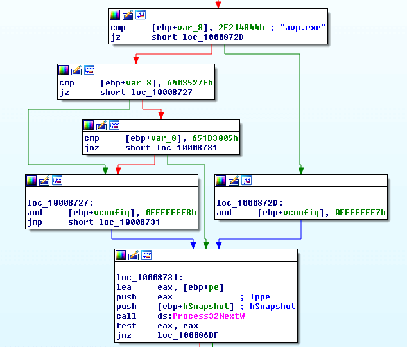Image resolution: width=407 pixels, height=347 pixels.
Task: Click Process32NextW import name
Action: [209, 316]
